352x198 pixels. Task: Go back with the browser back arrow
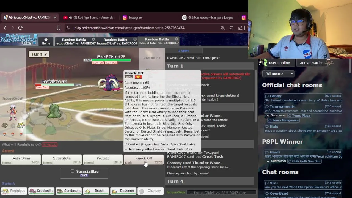tap(5, 28)
